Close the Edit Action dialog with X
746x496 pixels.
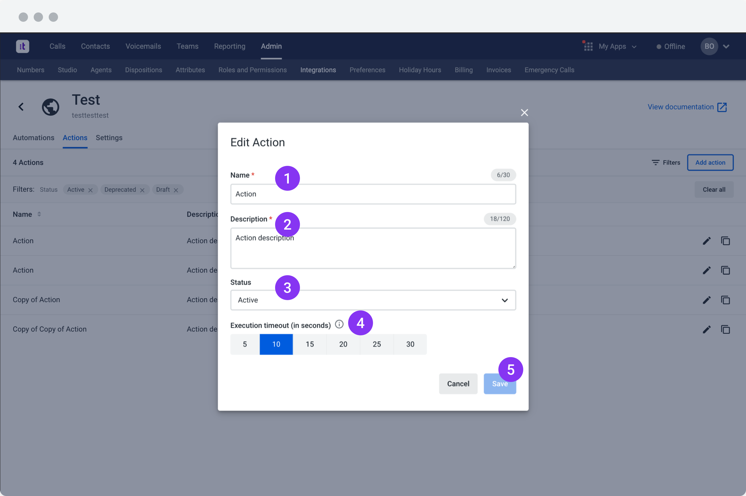click(524, 112)
